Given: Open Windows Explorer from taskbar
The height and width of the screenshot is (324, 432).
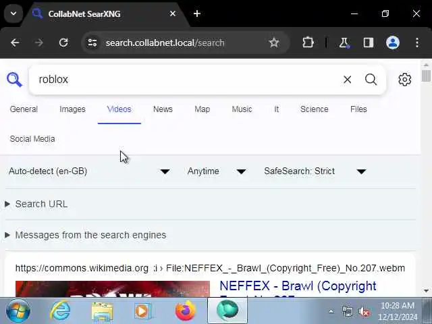Looking at the screenshot, I should [102, 311].
